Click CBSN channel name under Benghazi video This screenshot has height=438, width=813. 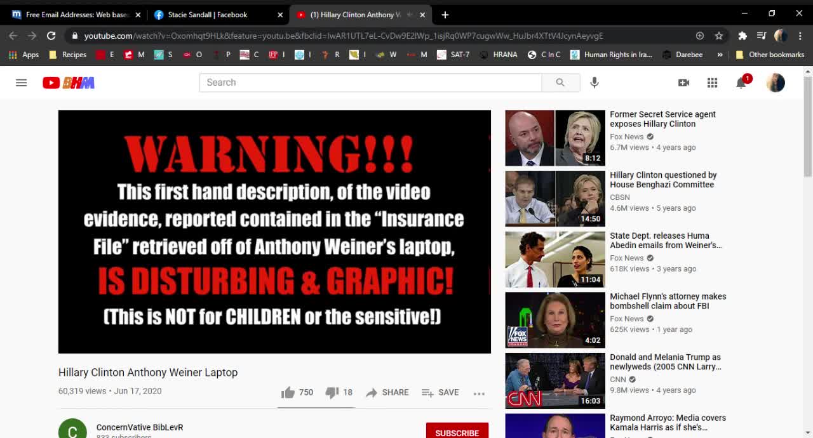620,197
